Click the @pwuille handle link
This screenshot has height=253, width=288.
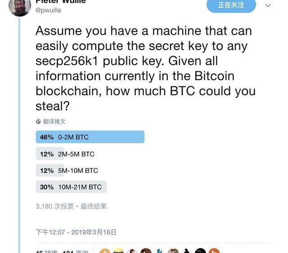[48, 10]
